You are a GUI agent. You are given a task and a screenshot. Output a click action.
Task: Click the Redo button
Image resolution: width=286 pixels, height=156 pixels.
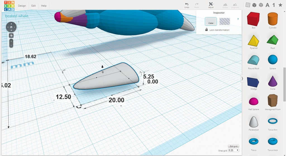point(196,5)
